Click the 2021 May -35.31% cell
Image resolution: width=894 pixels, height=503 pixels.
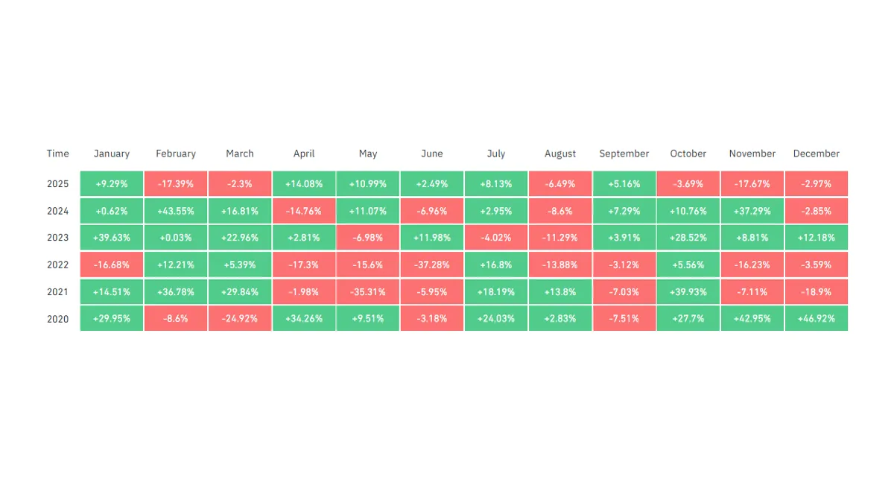pyautogui.click(x=368, y=291)
